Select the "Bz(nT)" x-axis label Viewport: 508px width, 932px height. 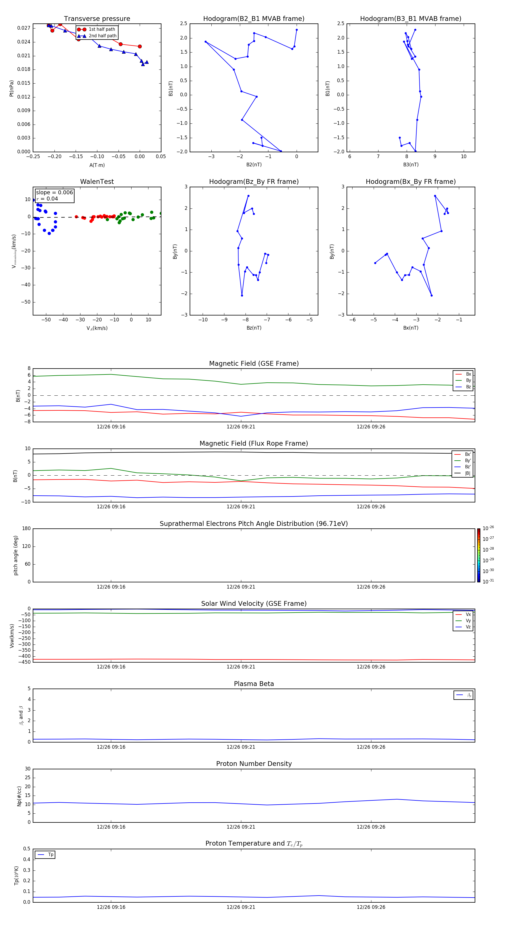pyautogui.click(x=254, y=328)
